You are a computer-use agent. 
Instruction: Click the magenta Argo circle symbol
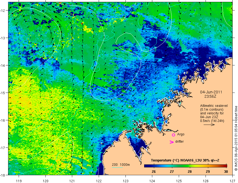[x=173, y=135]
